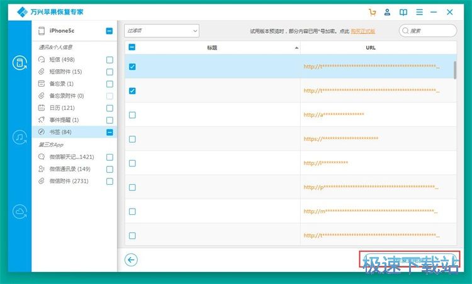Toggle the 书签 (84) checkbox
Screen dimensions: 472x284
[x=110, y=132]
